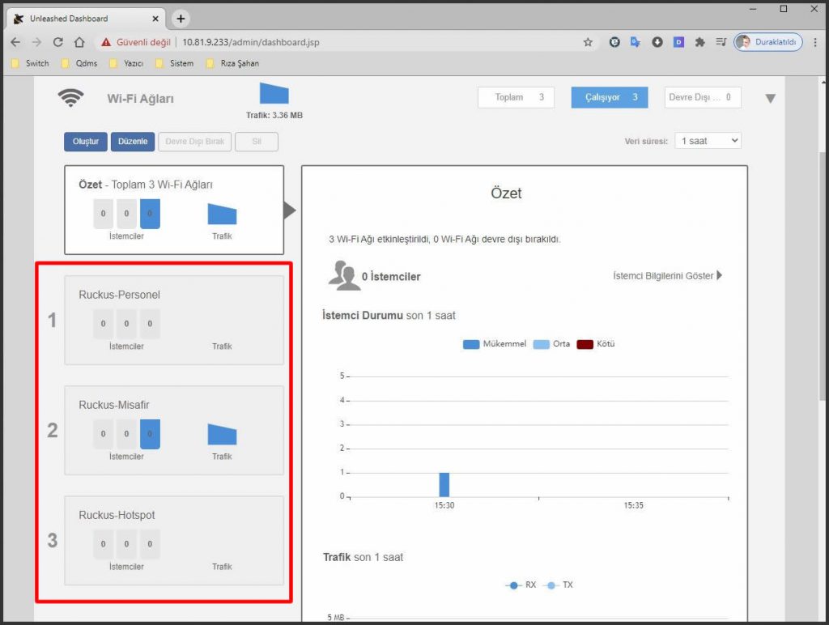Click the Duraklatıldı profile button
This screenshot has height=625, width=829.
click(x=767, y=42)
